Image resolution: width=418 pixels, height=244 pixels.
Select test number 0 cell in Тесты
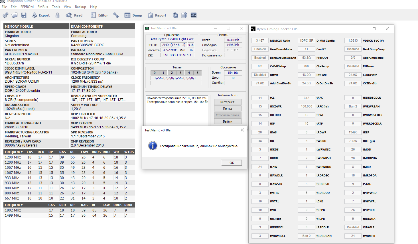[155, 73]
